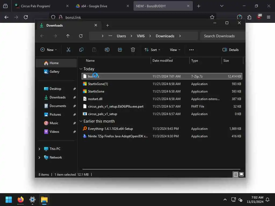
Task: Collapse the Earlier this month group
Action: click(81, 121)
